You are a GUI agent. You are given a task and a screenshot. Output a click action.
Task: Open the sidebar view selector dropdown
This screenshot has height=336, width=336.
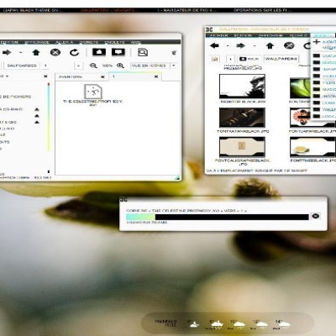8,76
